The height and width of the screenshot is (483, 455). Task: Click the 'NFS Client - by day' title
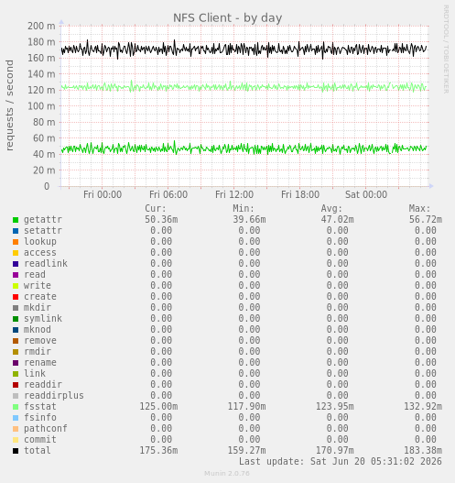tap(227, 18)
